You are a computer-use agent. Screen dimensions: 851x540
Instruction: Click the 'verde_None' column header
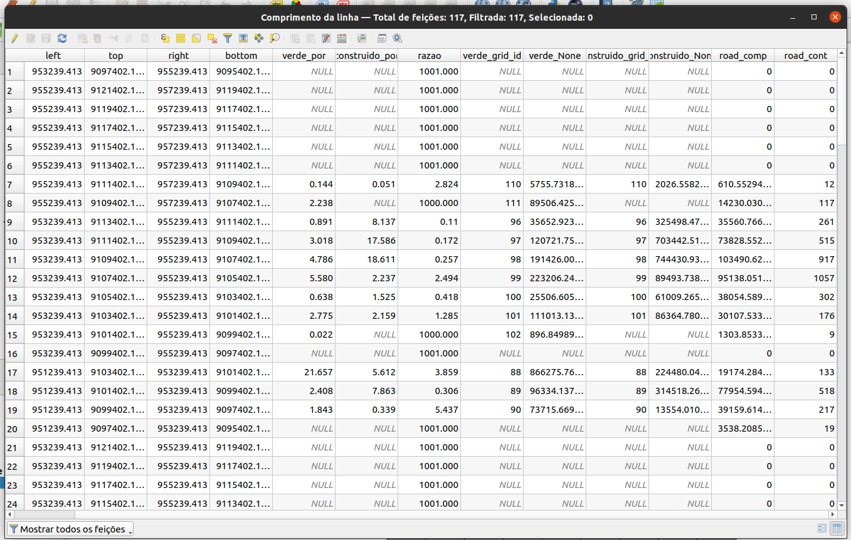555,55
